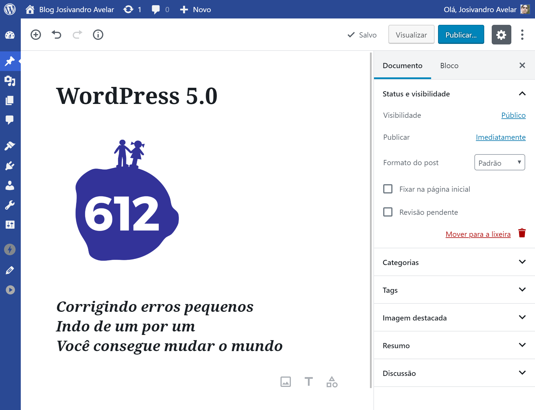Expand the Discussão panel
The width and height of the screenshot is (535, 410).
[x=454, y=373]
